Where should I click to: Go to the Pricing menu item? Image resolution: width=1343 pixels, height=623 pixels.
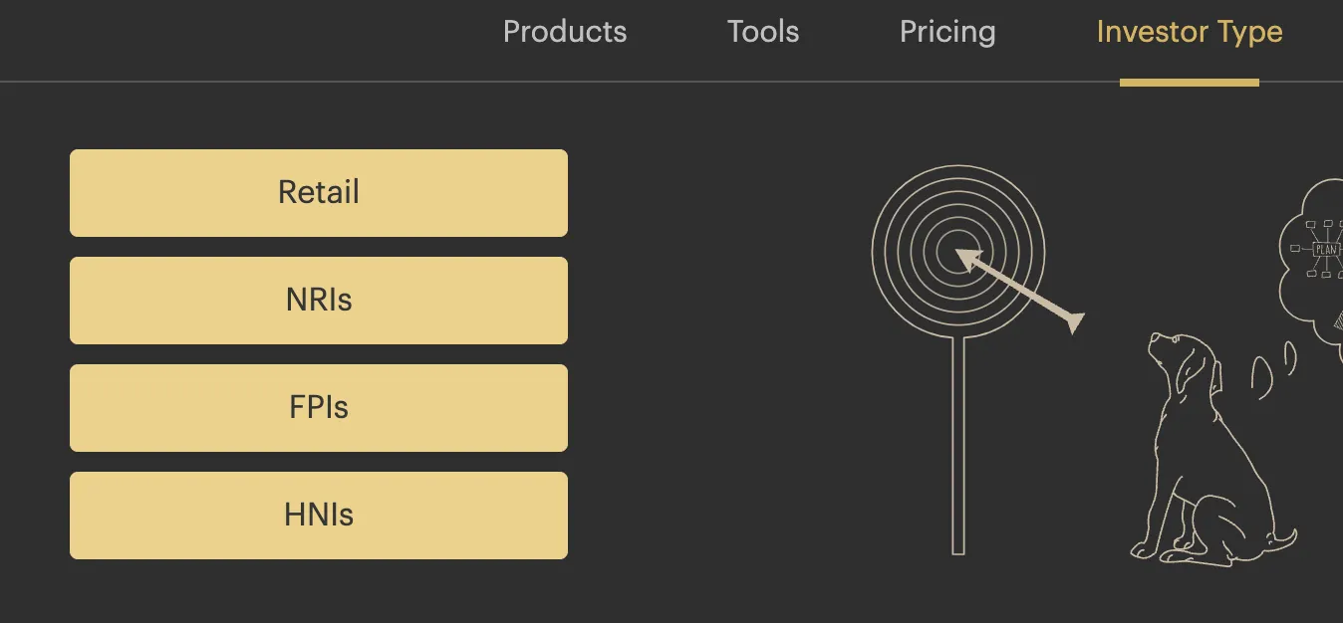click(947, 32)
